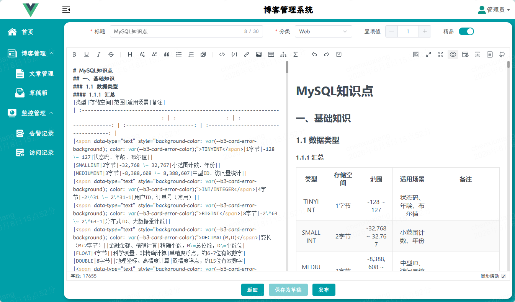Insert an image via toolbar icon

coord(259,54)
